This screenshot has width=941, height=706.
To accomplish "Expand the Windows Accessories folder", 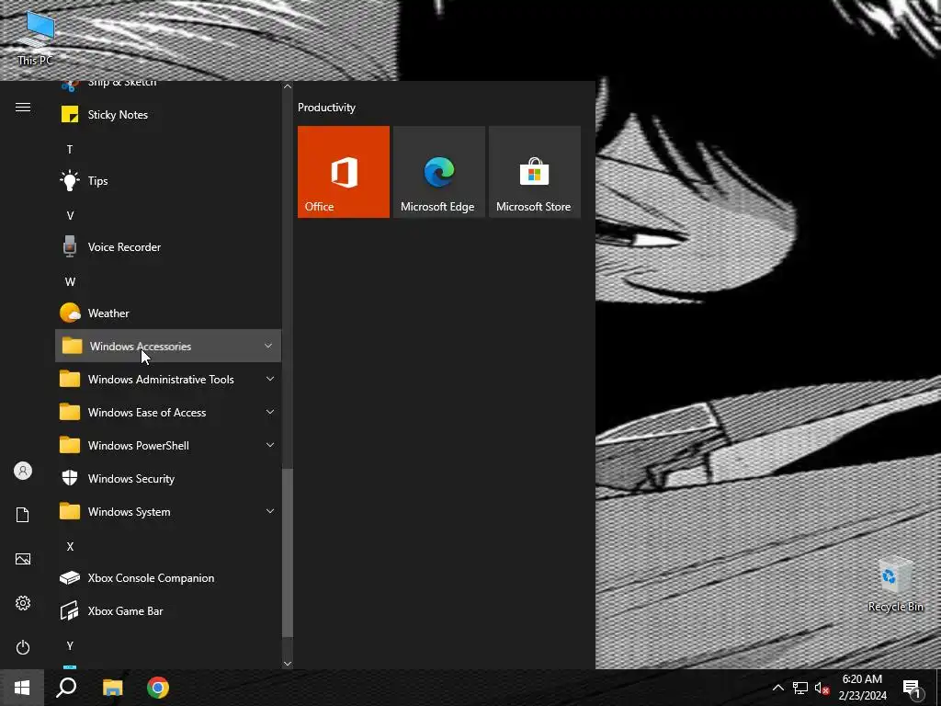I will pyautogui.click(x=168, y=346).
